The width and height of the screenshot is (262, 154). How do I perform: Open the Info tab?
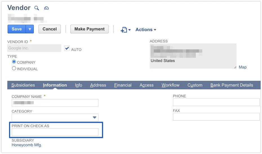pos(79,85)
